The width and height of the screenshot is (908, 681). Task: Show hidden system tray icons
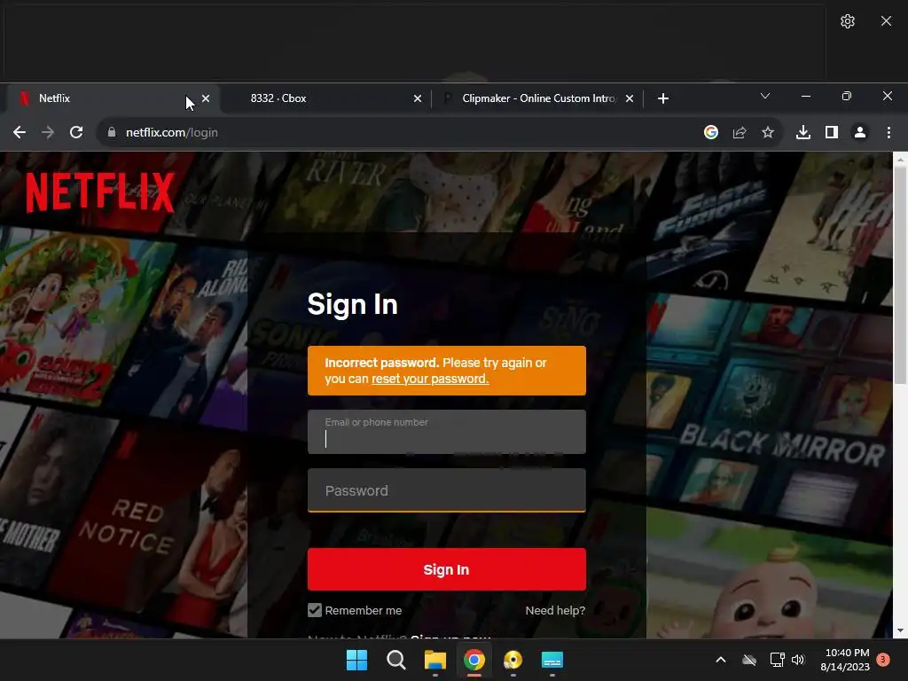(721, 660)
